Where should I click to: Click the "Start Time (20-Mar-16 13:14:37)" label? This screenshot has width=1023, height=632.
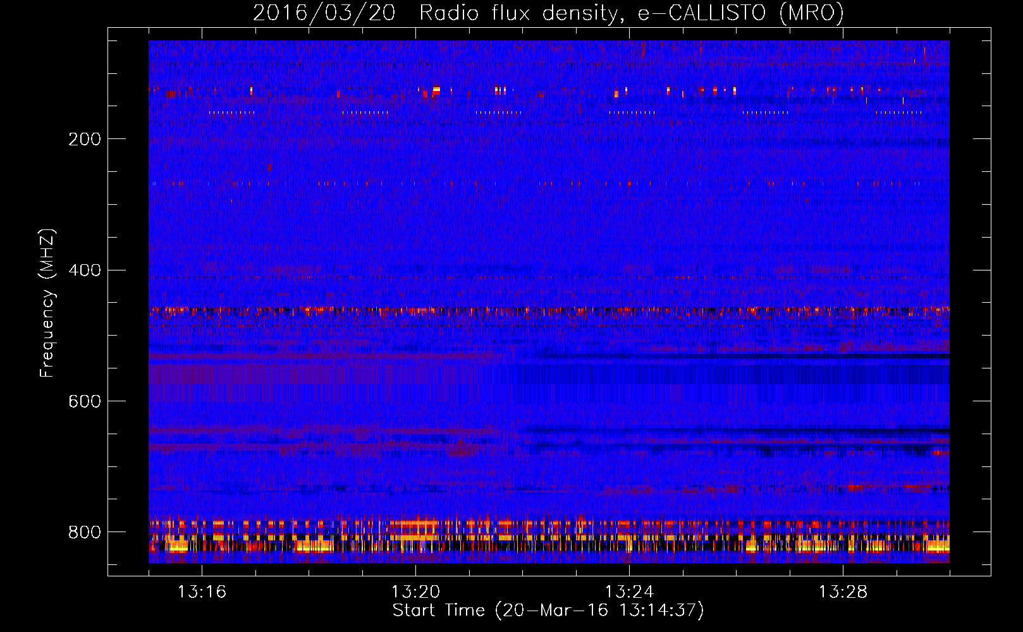click(x=548, y=611)
